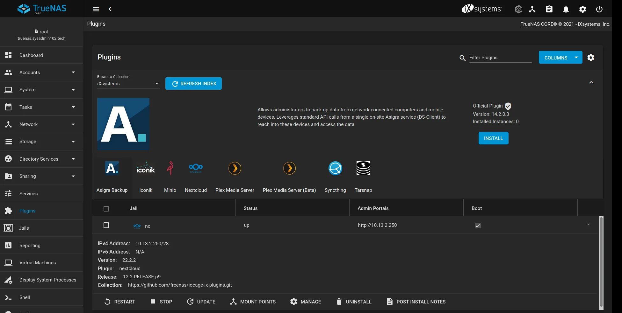Open MOUNT POINTS for nc
Image resolution: width=622 pixels, height=313 pixels.
coord(253,302)
